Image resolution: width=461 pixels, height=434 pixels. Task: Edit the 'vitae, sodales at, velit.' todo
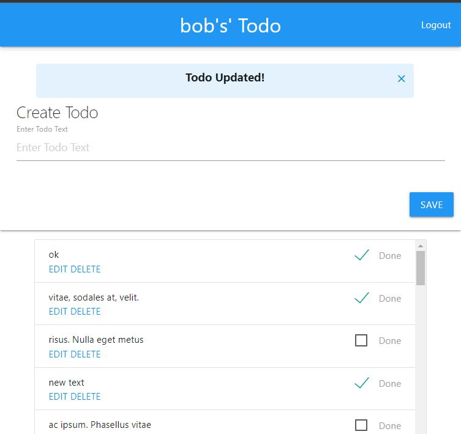[x=58, y=312]
